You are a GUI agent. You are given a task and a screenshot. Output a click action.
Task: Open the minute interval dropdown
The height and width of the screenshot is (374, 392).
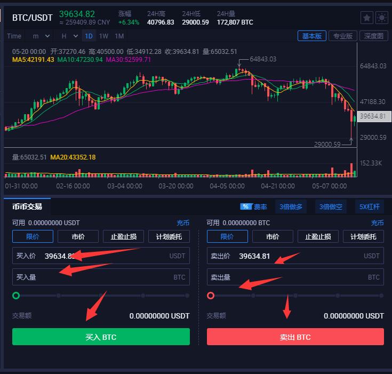(41, 36)
